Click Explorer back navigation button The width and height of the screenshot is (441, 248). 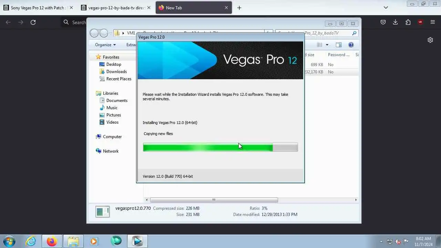point(94,33)
